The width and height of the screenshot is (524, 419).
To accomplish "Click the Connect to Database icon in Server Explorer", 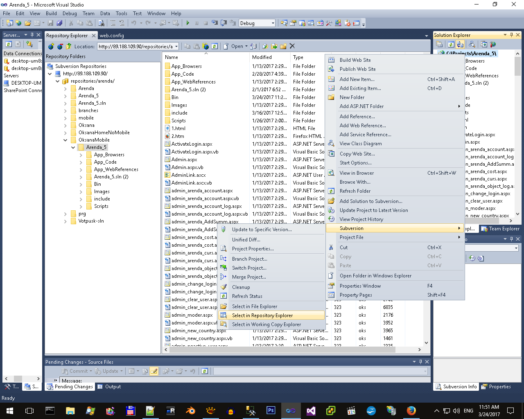I will click(x=29, y=44).
